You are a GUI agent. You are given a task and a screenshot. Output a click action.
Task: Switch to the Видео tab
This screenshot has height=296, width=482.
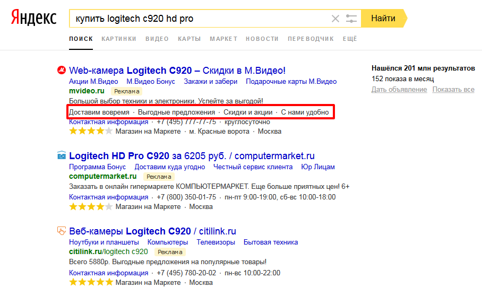pyautogui.click(x=157, y=39)
